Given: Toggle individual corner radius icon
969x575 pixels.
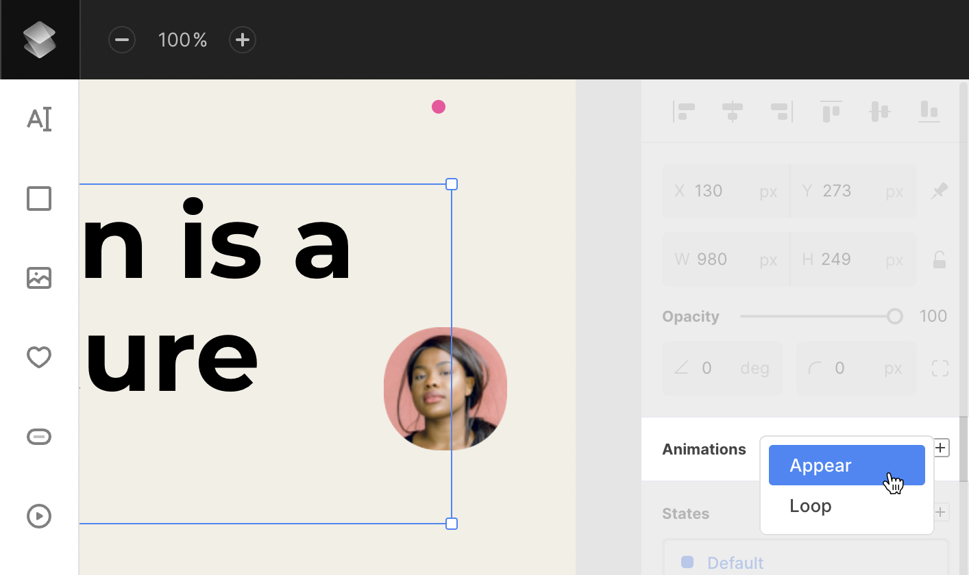Looking at the screenshot, I should point(940,368).
